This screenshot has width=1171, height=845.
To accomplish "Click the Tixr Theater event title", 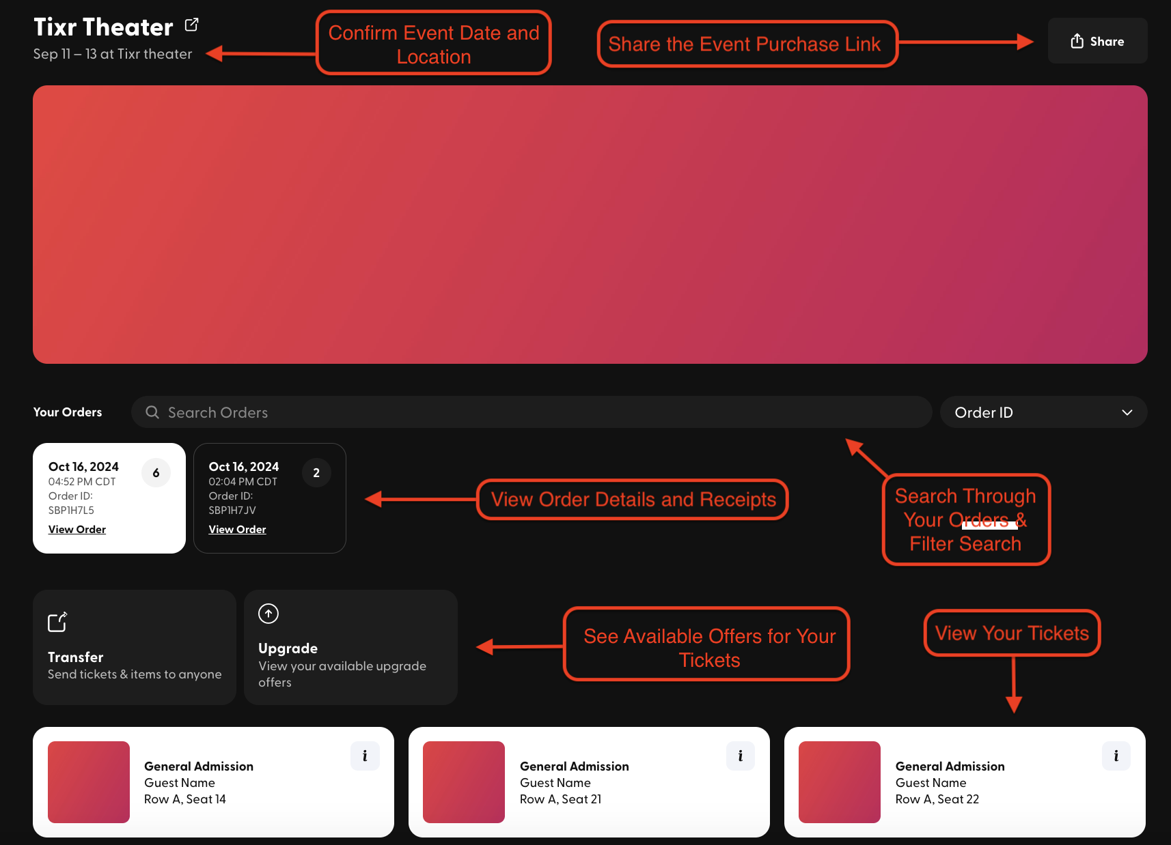I will pos(102,27).
